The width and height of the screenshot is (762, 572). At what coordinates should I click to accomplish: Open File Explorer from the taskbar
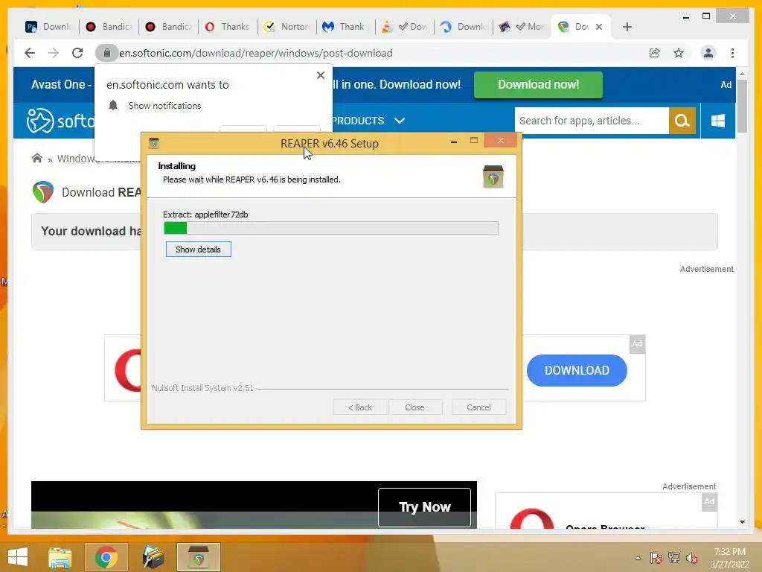tap(60, 557)
